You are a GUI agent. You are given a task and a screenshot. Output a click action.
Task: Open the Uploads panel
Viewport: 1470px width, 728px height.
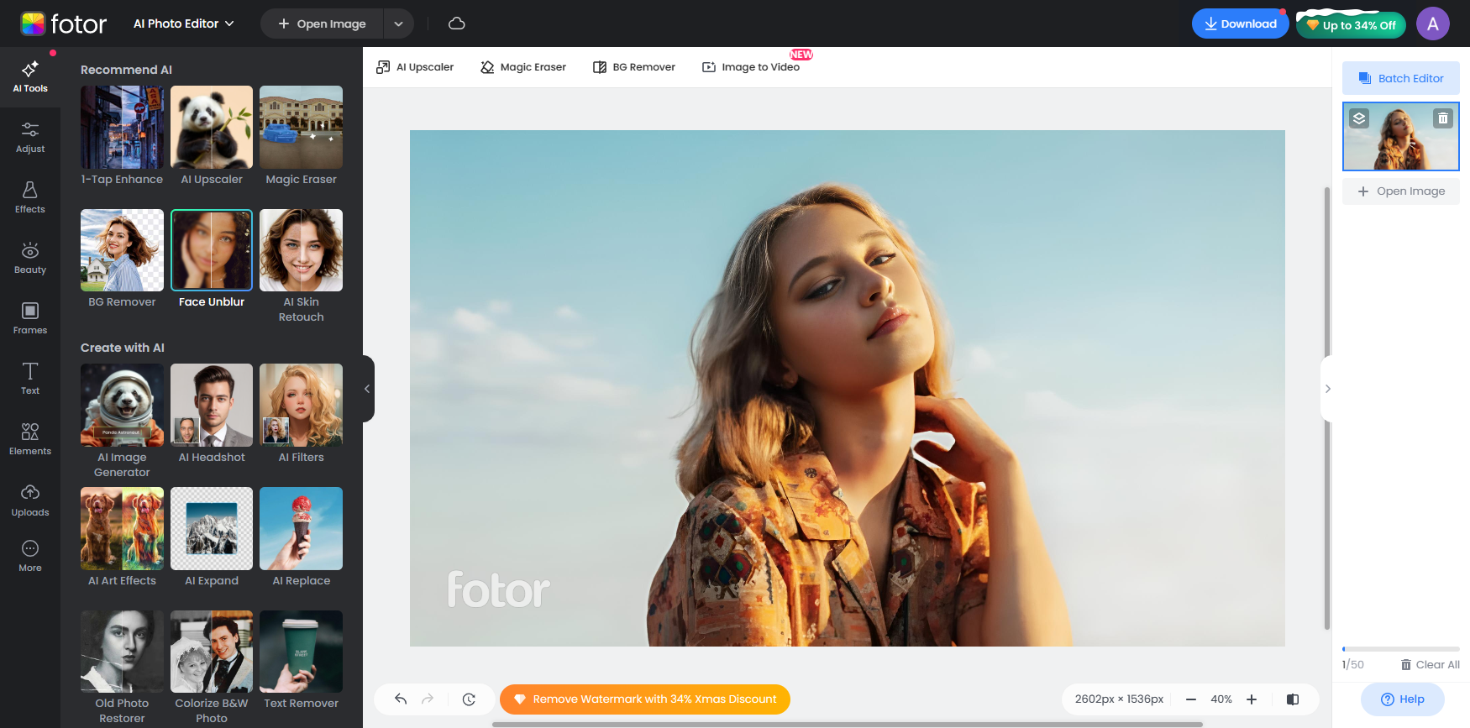tap(30, 500)
